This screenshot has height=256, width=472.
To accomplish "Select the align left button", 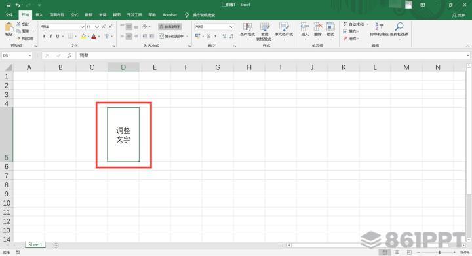I will pos(122,37).
